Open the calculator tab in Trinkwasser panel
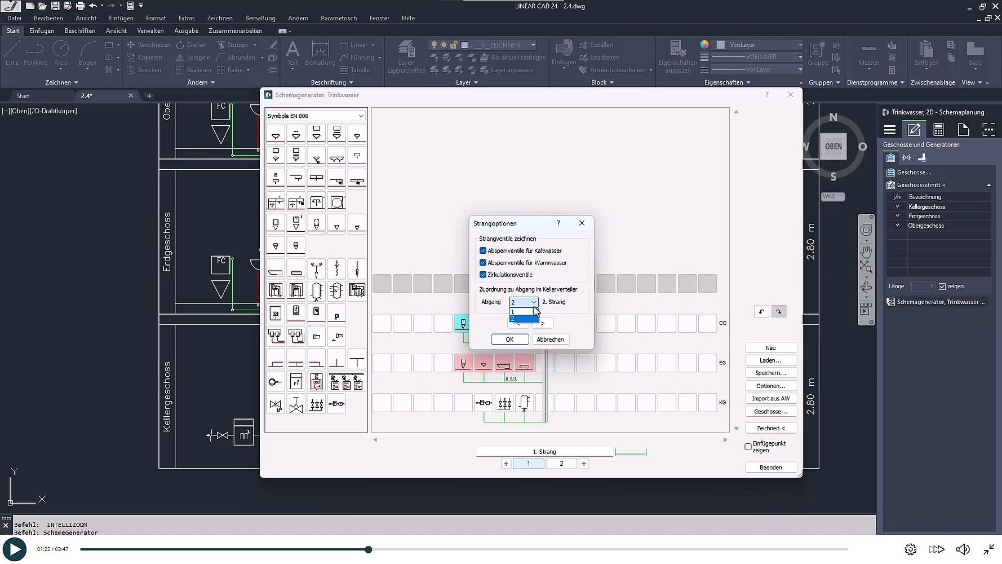 point(938,130)
